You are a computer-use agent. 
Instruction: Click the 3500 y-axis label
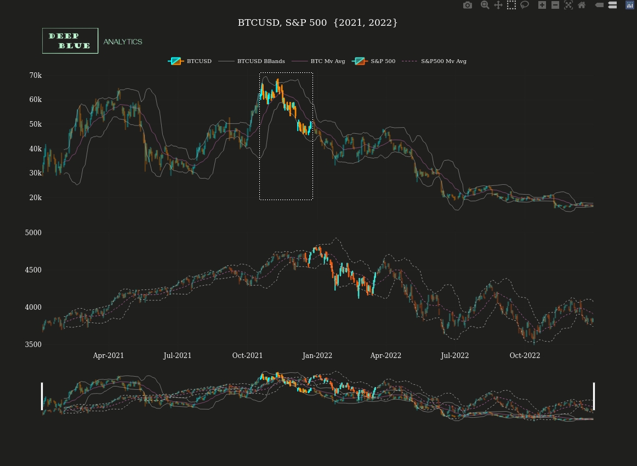coord(33,344)
